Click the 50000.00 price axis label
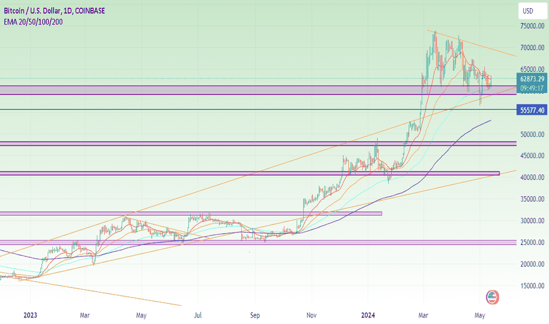The height and width of the screenshot is (324, 549). click(x=532, y=134)
